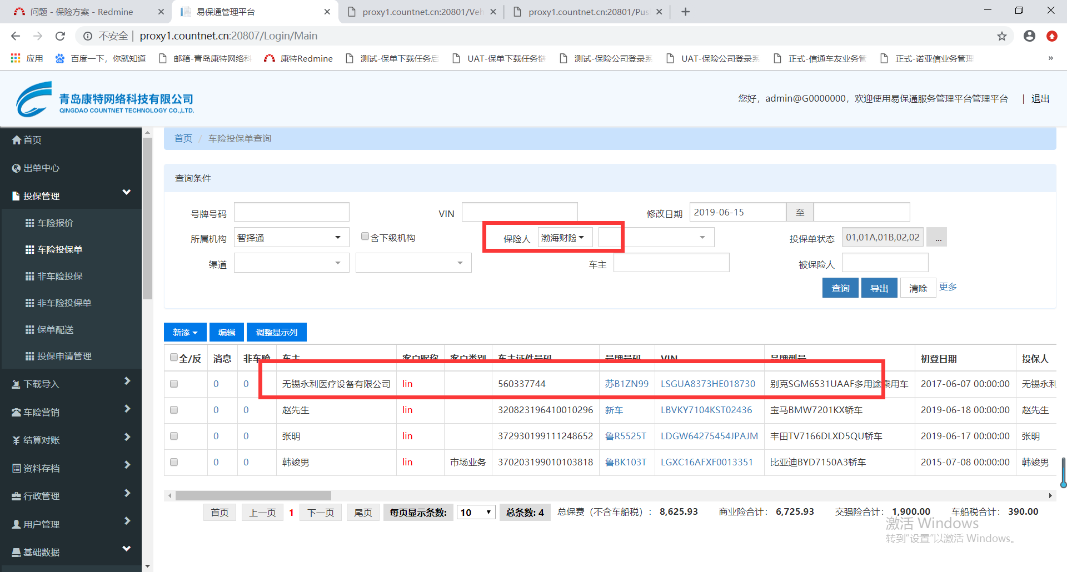The image size is (1067, 572).
Task: Click the 首页 home icon in sidebar
Action: [x=17, y=140]
